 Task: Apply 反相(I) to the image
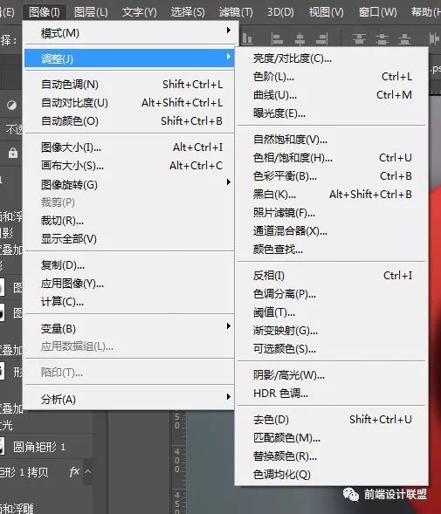pos(332,276)
